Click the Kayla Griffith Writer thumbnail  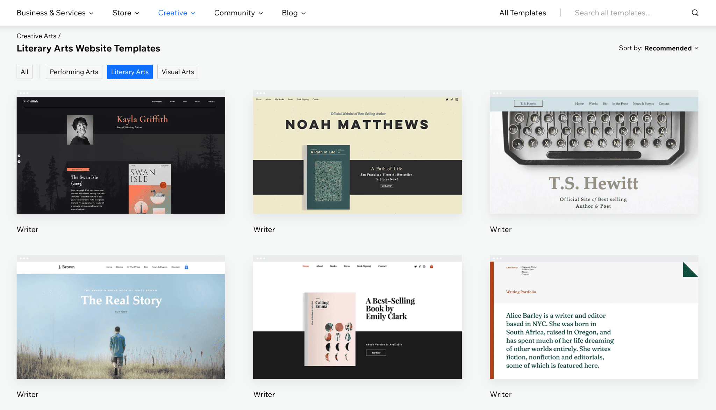121,151
